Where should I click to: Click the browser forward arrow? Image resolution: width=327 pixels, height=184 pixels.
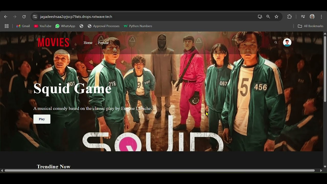15,17
